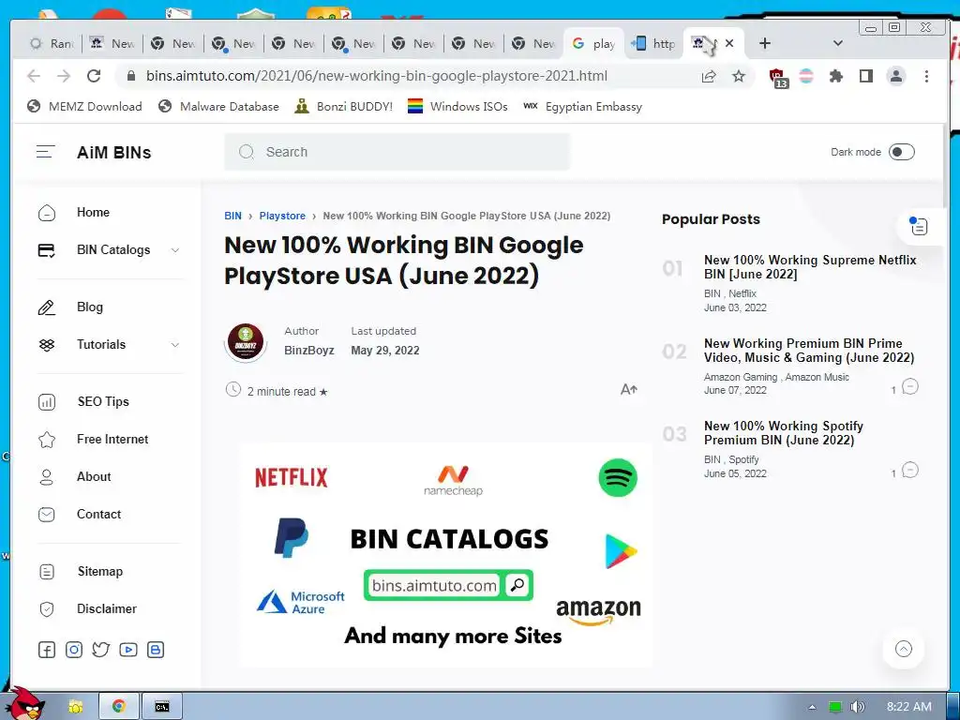Reload the page with refresh icon

click(94, 76)
